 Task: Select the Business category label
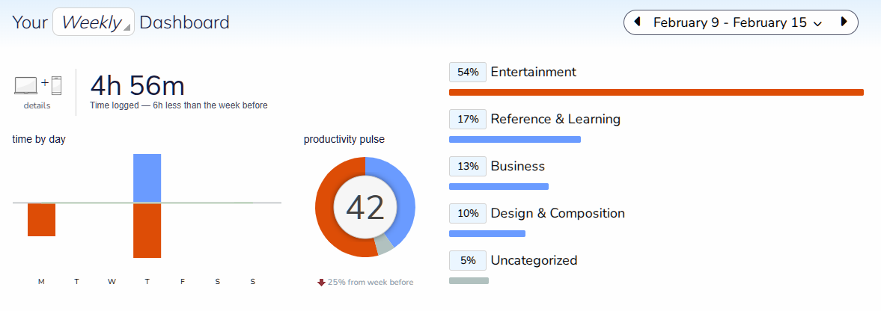click(517, 166)
